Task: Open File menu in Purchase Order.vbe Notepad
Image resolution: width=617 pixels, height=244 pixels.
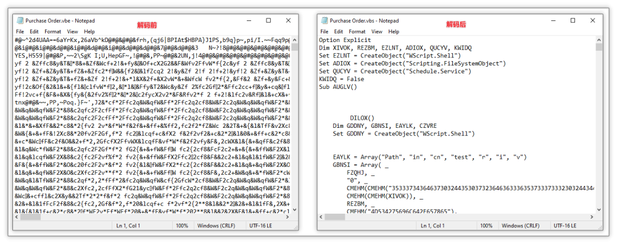Action: [20, 32]
